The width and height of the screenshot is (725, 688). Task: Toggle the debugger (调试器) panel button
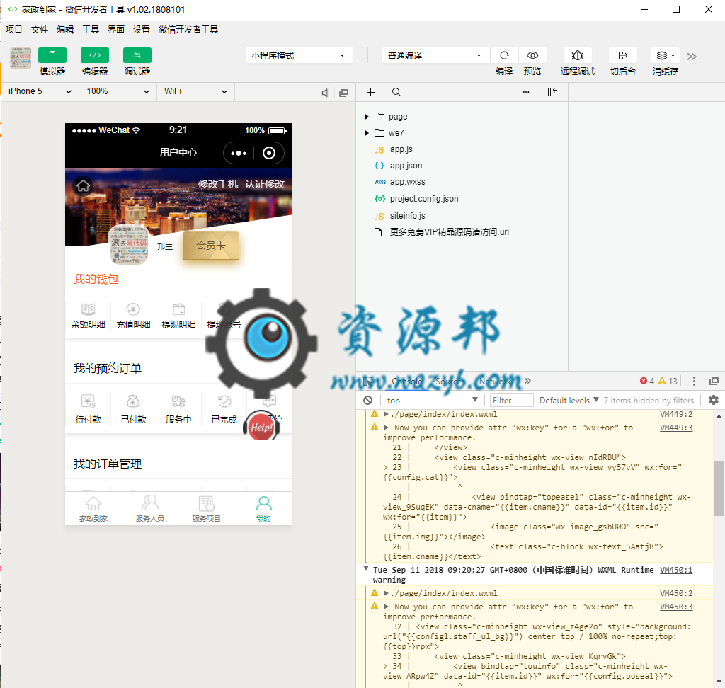[137, 55]
